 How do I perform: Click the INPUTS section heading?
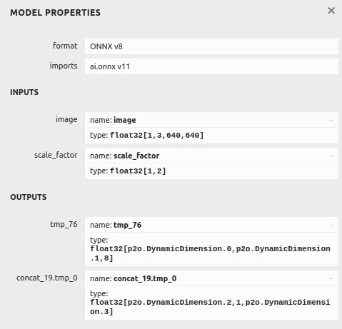tap(24, 92)
